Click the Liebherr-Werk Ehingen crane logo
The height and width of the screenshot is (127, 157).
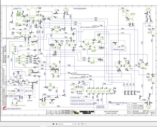(76, 112)
